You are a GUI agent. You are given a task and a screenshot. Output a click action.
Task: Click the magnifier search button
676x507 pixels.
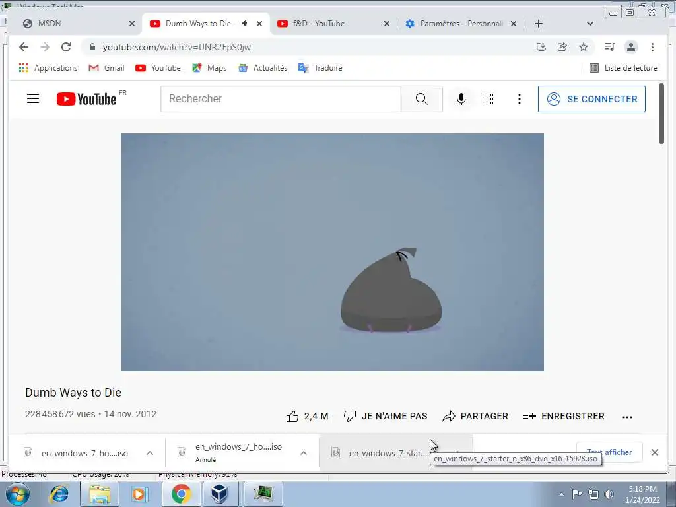(x=422, y=99)
